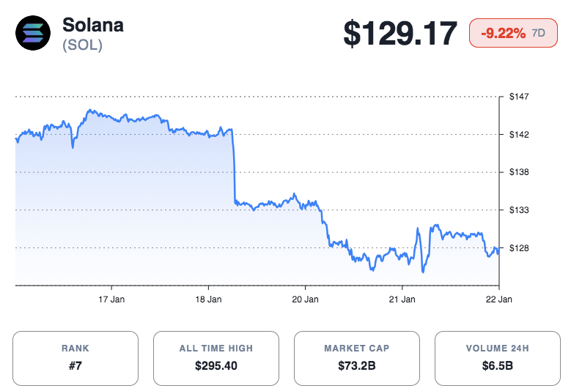This screenshot has width=571, height=391.
Task: Select the 21 Jan date marker
Action: pyautogui.click(x=402, y=299)
